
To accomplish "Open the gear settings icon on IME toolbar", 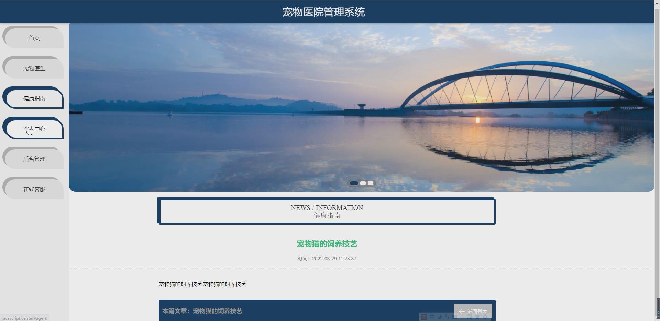I will tap(486, 317).
